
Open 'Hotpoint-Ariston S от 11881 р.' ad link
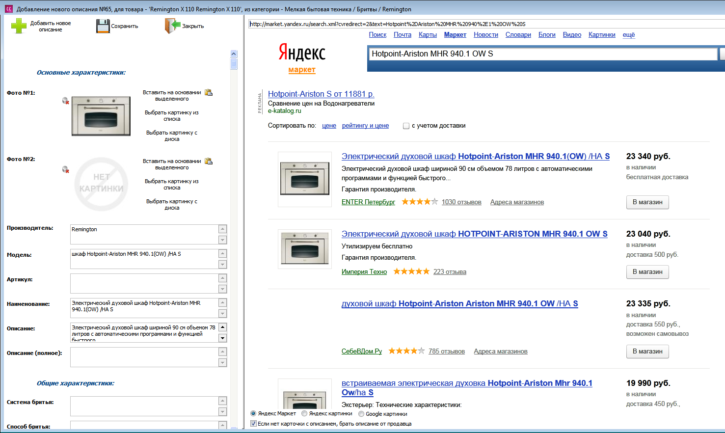tap(321, 94)
